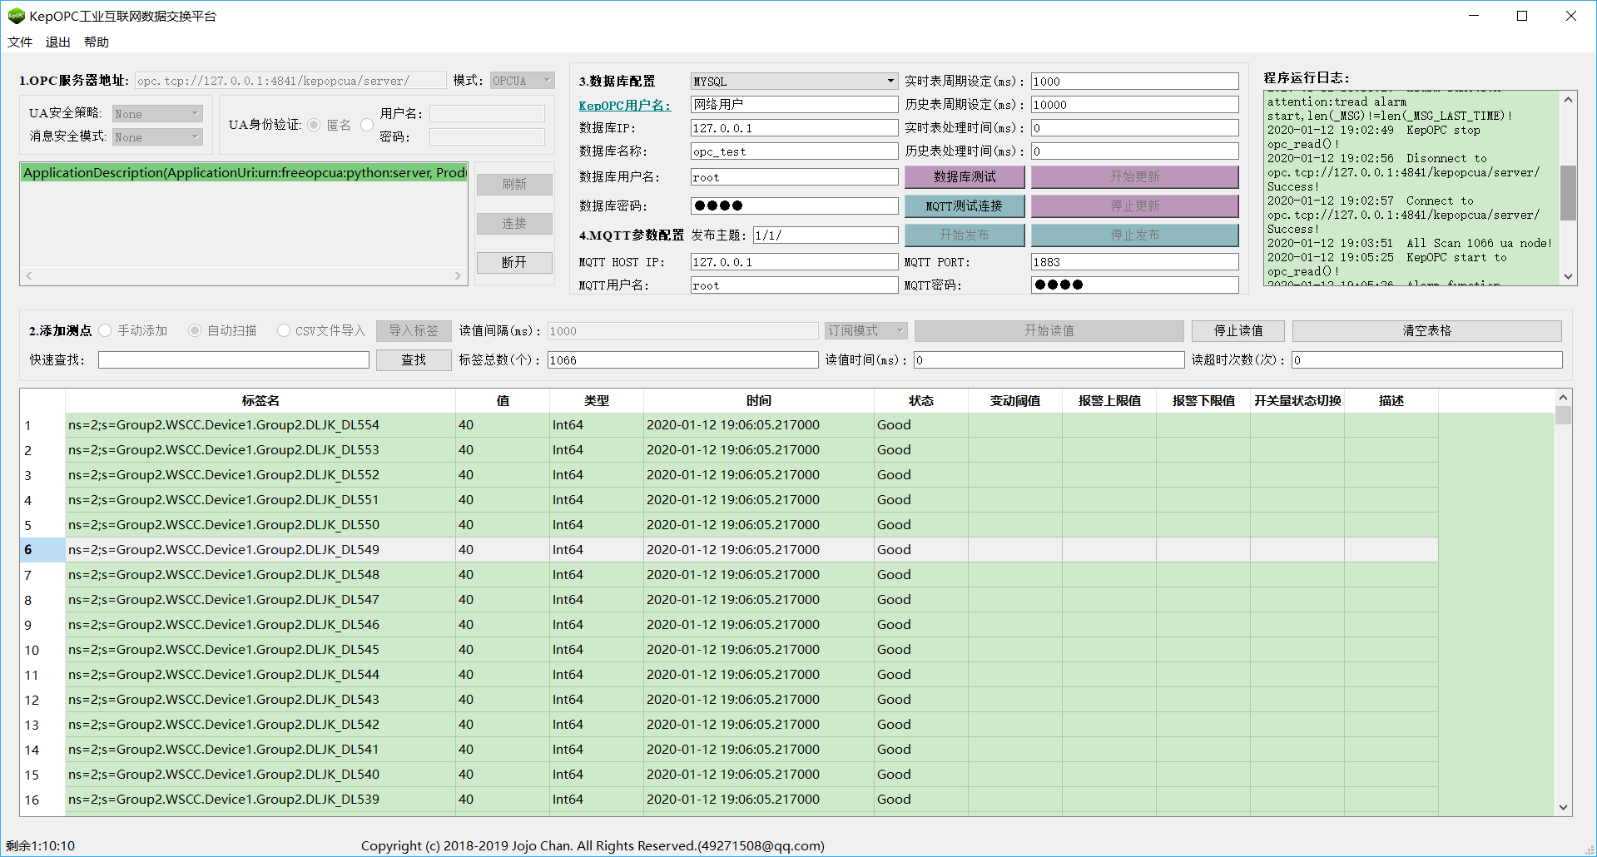Click the 快速查找 input field
1597x857 pixels.
tap(234, 359)
